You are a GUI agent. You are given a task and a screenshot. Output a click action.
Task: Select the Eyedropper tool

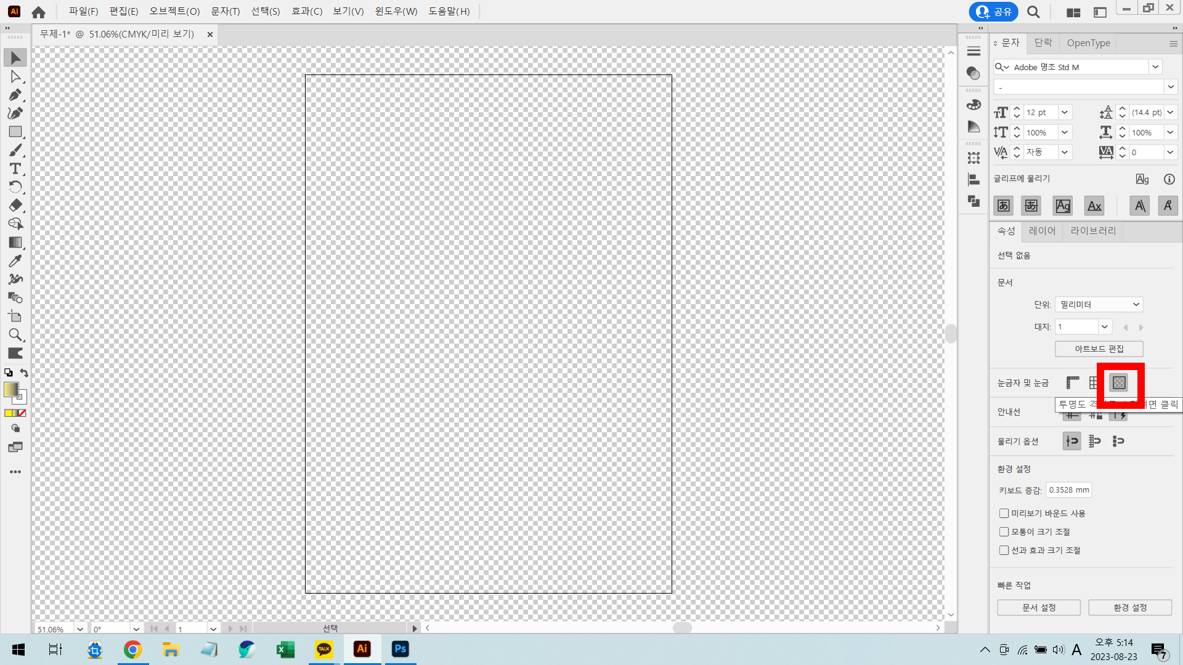15,261
